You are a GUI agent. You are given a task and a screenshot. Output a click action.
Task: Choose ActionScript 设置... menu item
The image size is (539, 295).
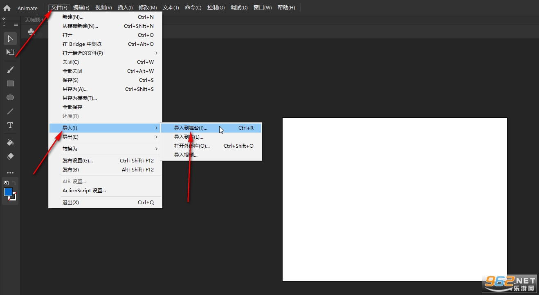(x=106, y=191)
